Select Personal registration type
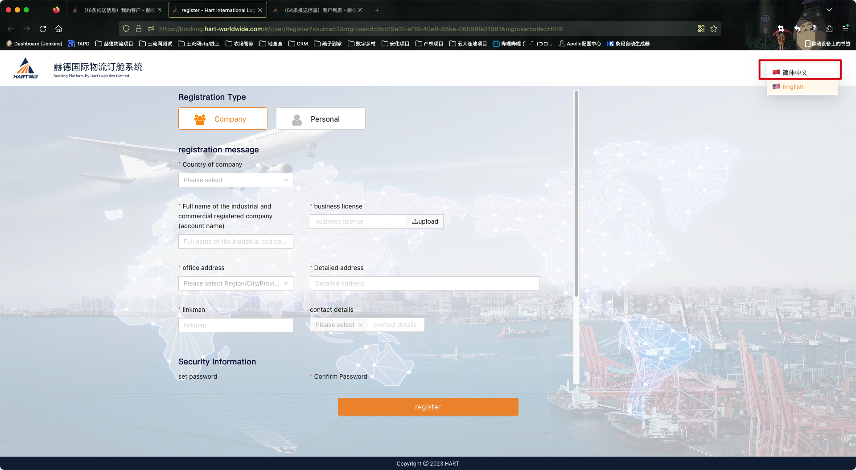 (x=321, y=119)
